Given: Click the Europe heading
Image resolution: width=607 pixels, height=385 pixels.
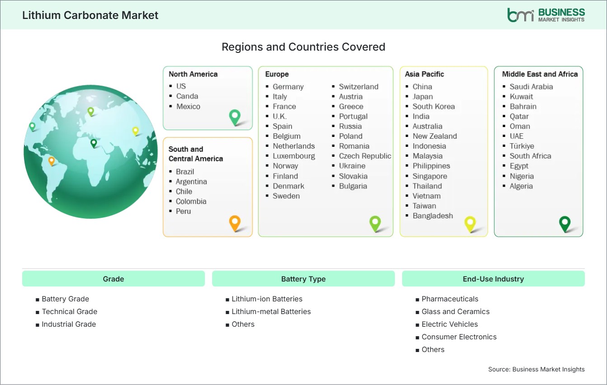Looking at the screenshot, I should (277, 74).
